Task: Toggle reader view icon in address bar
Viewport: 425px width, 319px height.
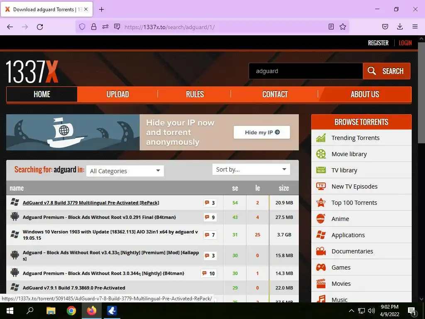Action: (x=331, y=27)
